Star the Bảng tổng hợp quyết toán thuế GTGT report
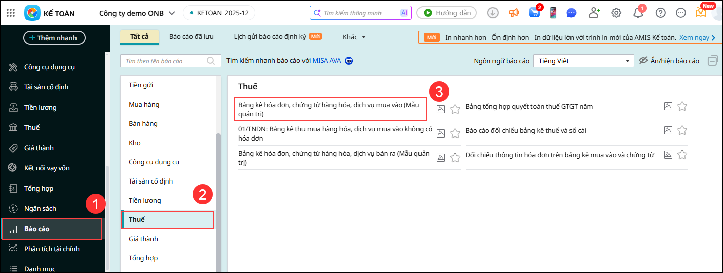Screen dimensions: 723x273 (682, 106)
